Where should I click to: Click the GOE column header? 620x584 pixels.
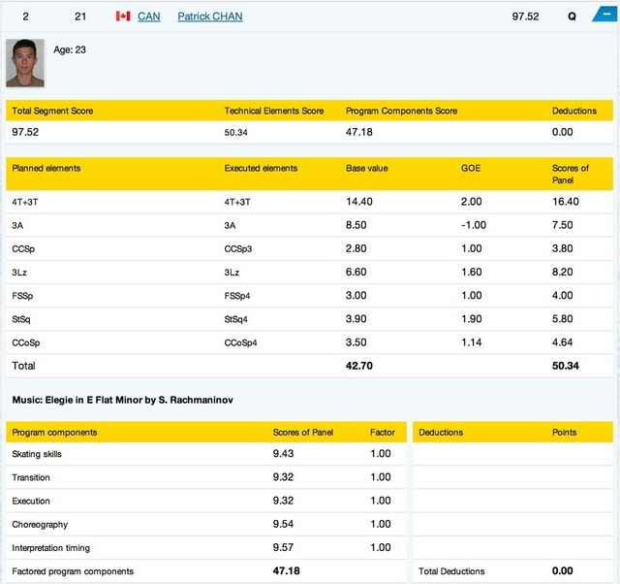(x=471, y=168)
